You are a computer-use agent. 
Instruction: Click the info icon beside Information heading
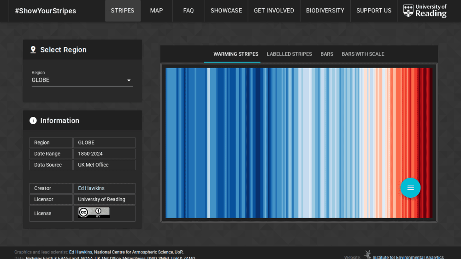[33, 121]
